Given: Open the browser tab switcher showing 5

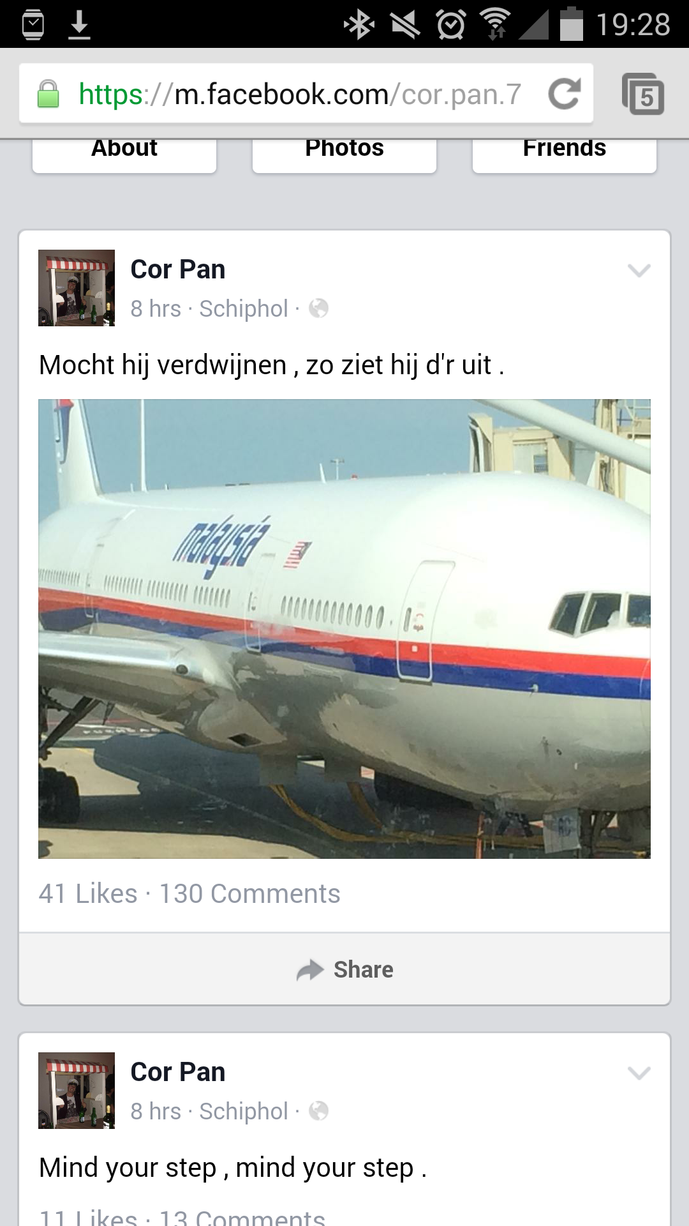Looking at the screenshot, I should click(643, 94).
